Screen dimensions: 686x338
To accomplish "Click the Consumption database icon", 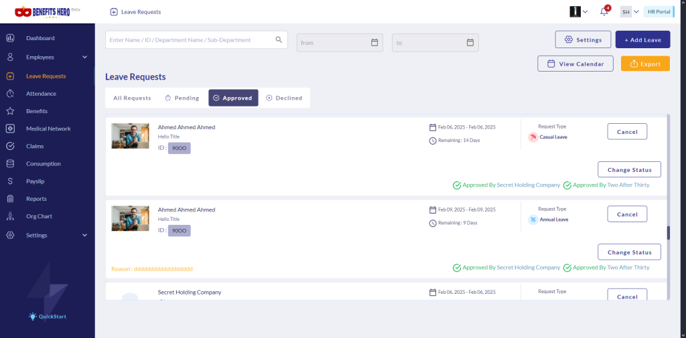I will click(x=11, y=163).
